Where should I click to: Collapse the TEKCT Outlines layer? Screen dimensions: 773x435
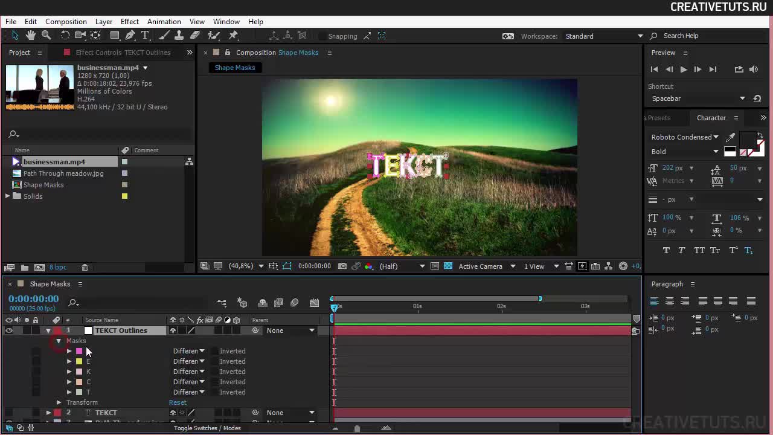(48, 330)
